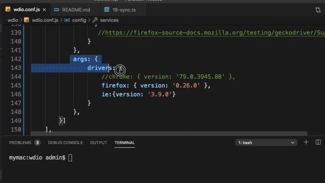Image resolution: width=325 pixels, height=183 pixels.
Task: Click line number 142 in the gutter
Action: point(16,59)
